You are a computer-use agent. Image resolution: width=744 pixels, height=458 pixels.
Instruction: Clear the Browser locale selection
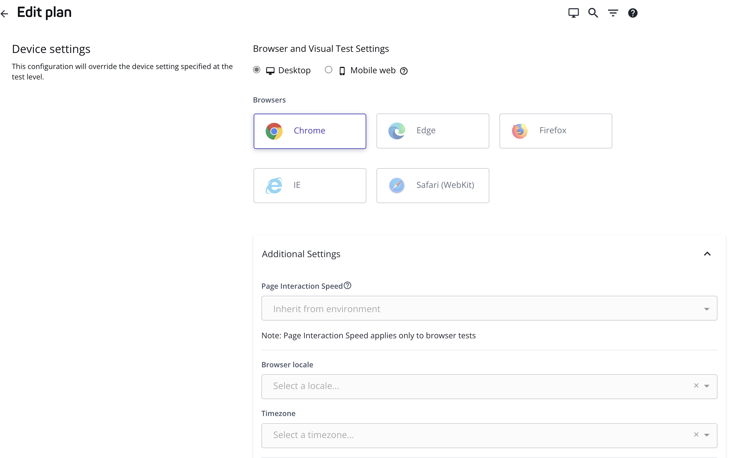(696, 386)
